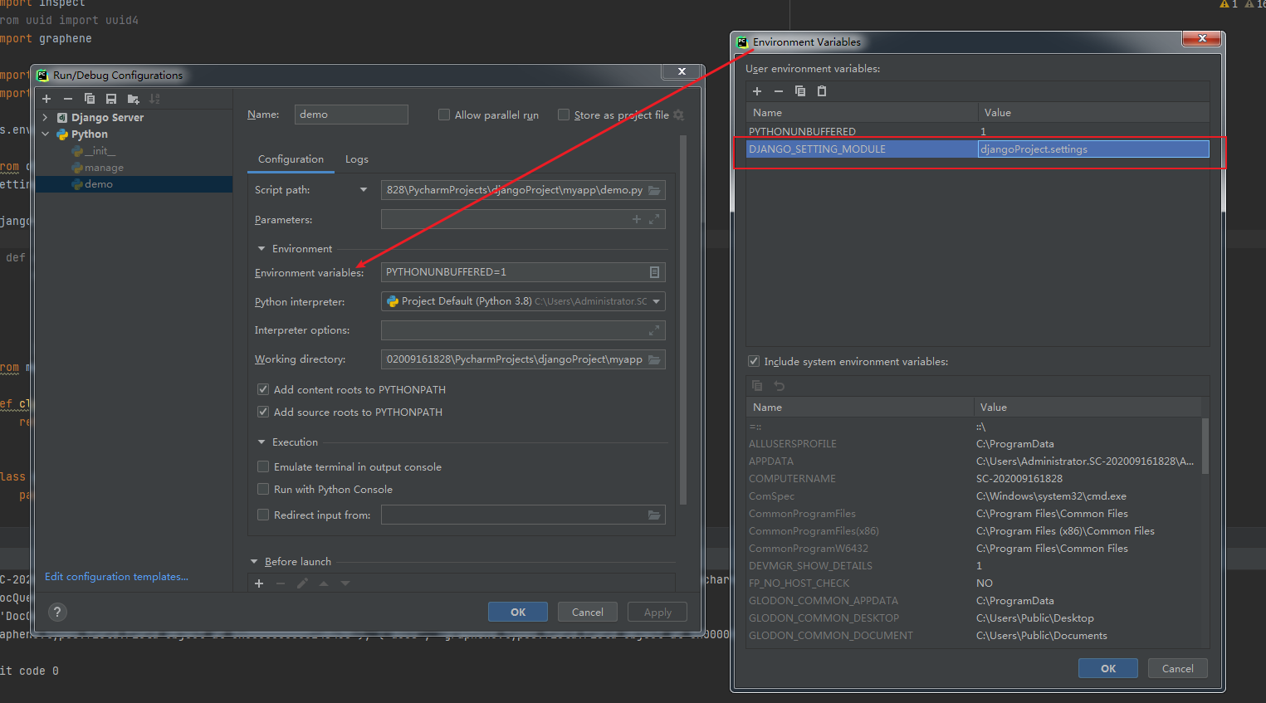The image size is (1266, 703).
Task: Select DJANGO_SETTING_MODULE name cell
Action: click(x=862, y=149)
